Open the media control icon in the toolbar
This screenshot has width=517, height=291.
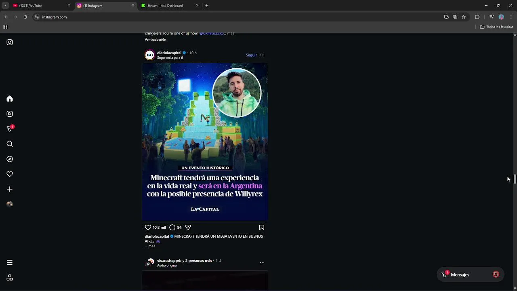click(492, 17)
